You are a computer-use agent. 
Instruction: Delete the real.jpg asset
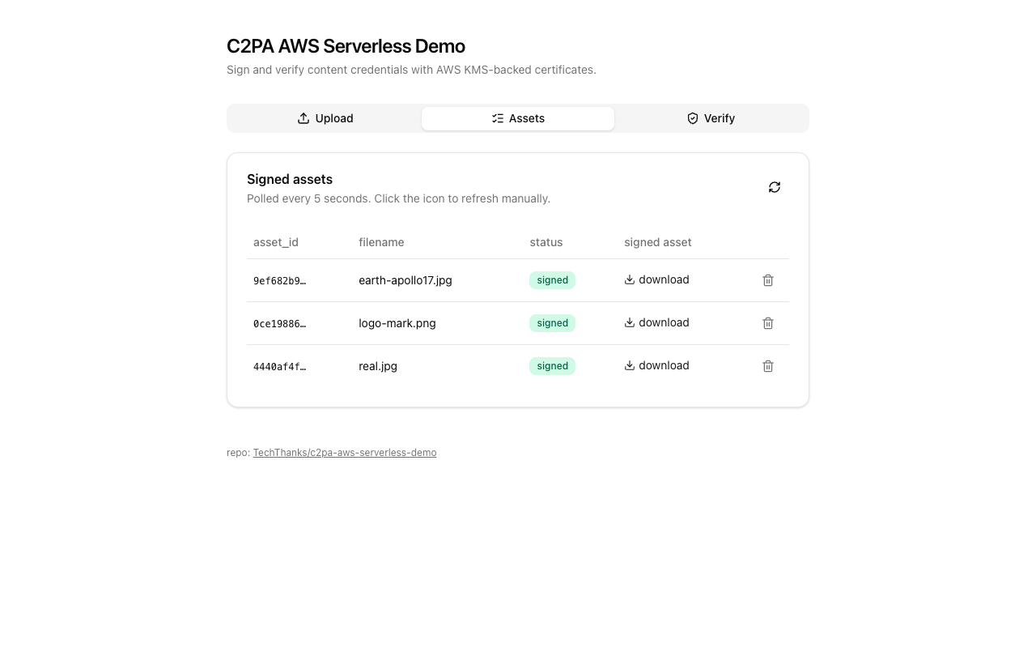coord(768,366)
